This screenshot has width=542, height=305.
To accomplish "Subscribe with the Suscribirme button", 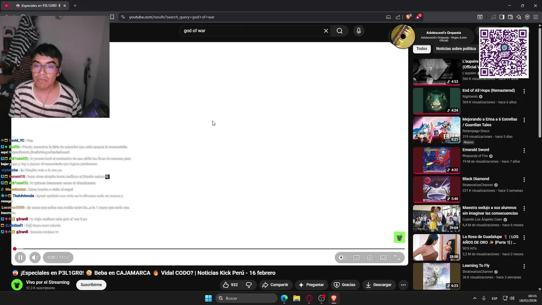I will tap(91, 285).
